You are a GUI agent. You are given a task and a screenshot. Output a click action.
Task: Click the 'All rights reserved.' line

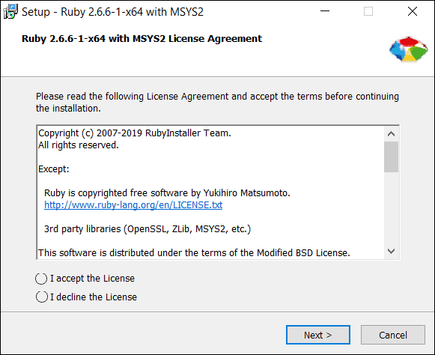[x=79, y=145]
